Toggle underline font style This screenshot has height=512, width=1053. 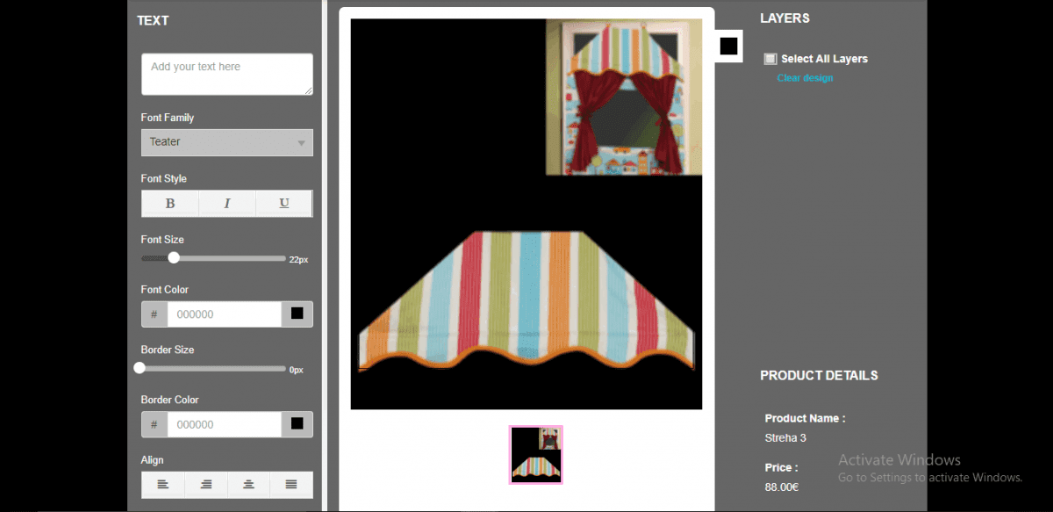tap(283, 204)
